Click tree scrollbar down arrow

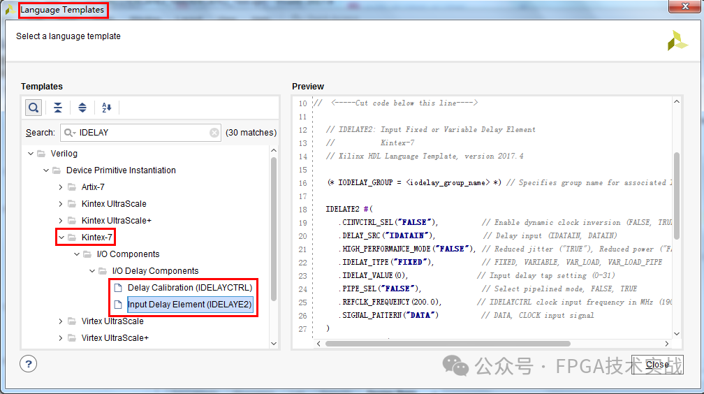click(x=274, y=344)
